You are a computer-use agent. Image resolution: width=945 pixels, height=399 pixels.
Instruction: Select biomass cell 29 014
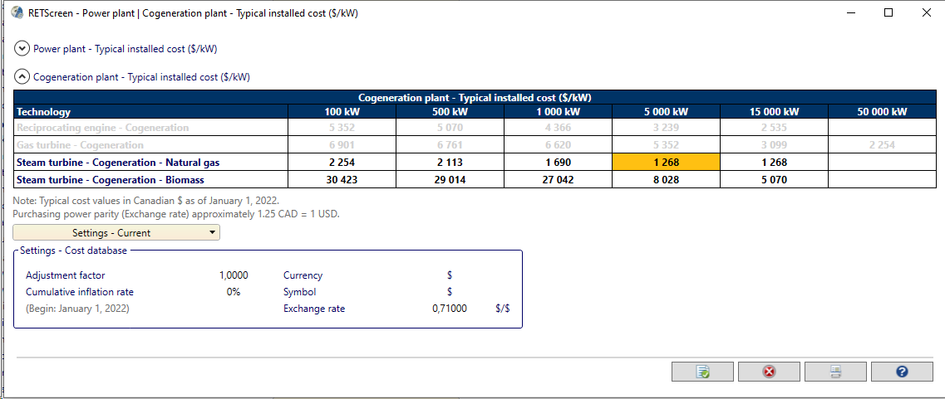(450, 179)
